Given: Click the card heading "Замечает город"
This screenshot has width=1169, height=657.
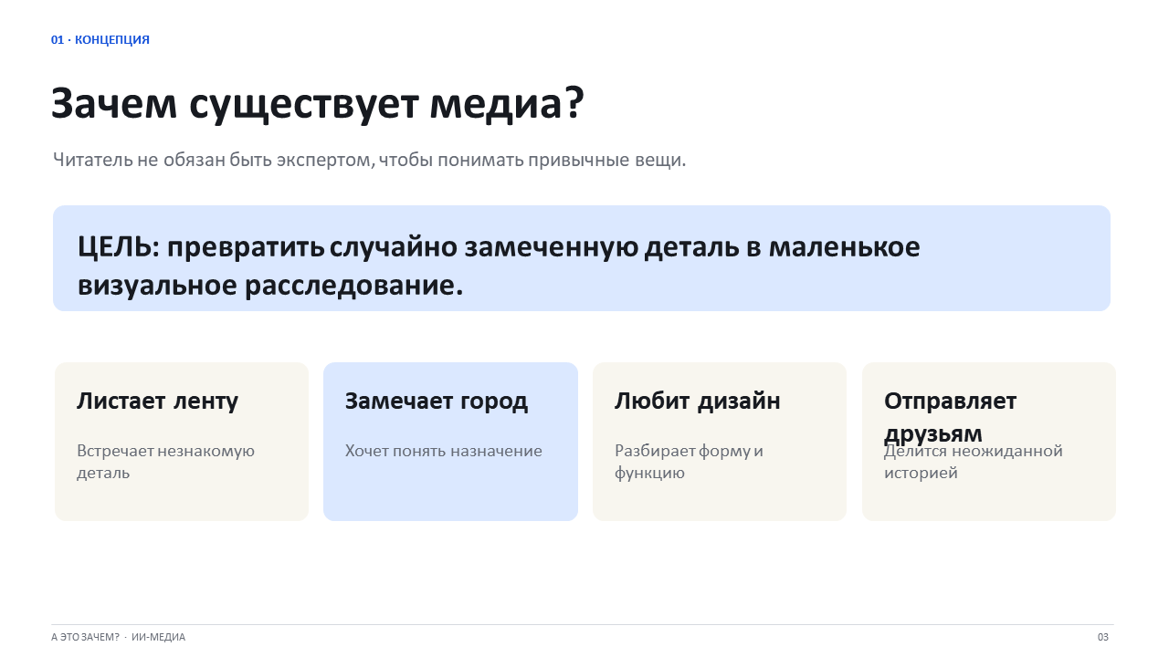Looking at the screenshot, I should (x=437, y=401).
